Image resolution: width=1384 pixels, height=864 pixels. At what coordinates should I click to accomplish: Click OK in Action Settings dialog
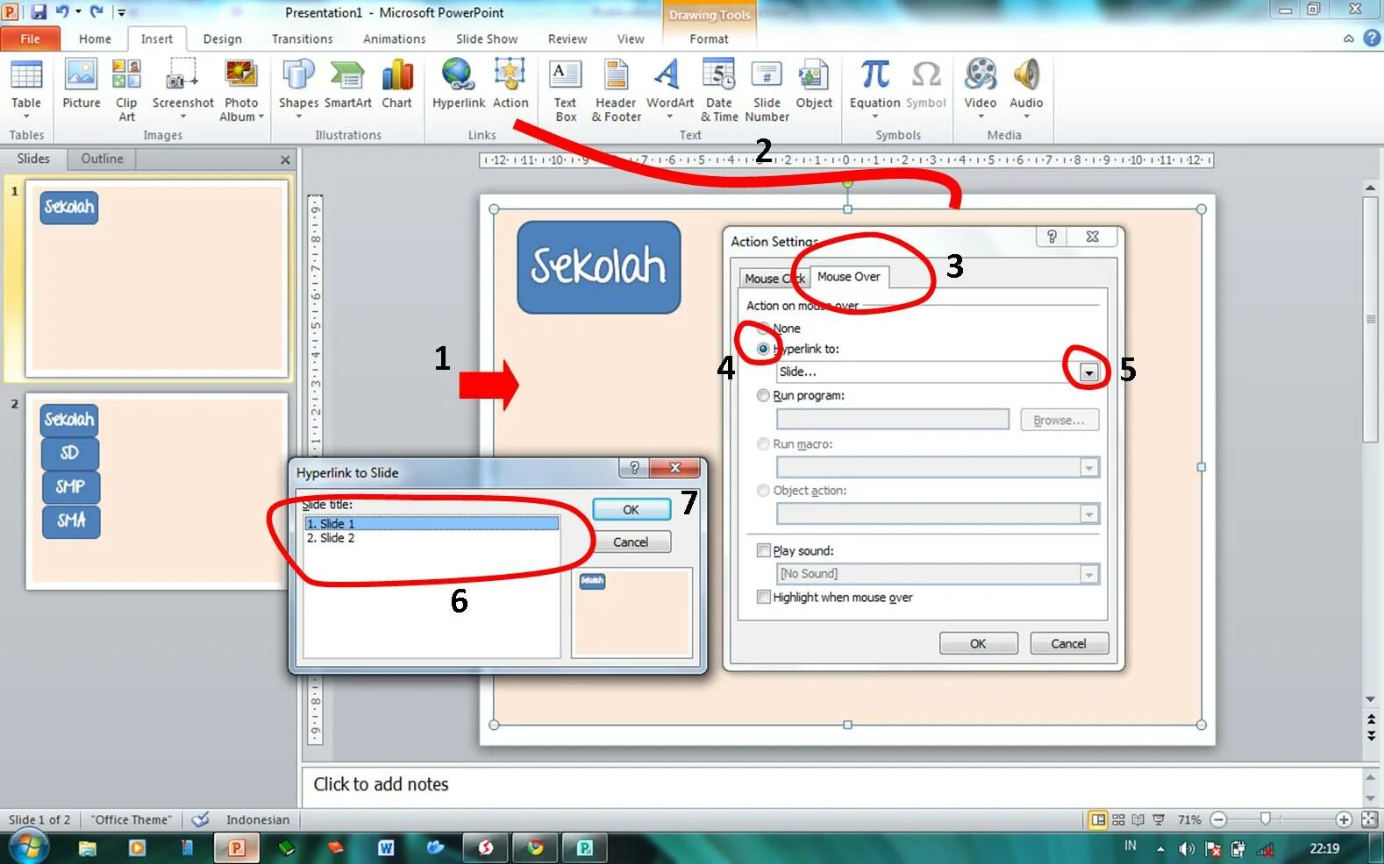[x=979, y=643]
